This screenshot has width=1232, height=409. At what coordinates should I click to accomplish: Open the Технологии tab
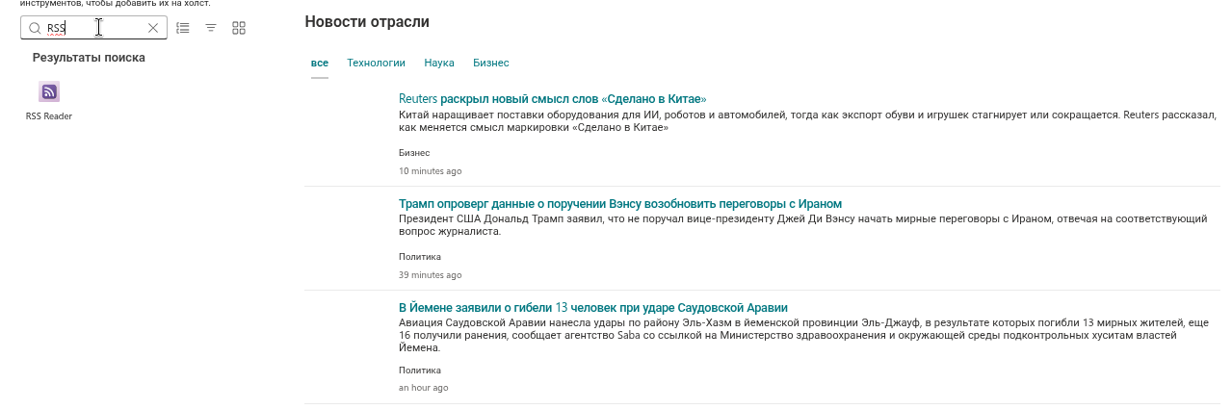click(x=376, y=63)
